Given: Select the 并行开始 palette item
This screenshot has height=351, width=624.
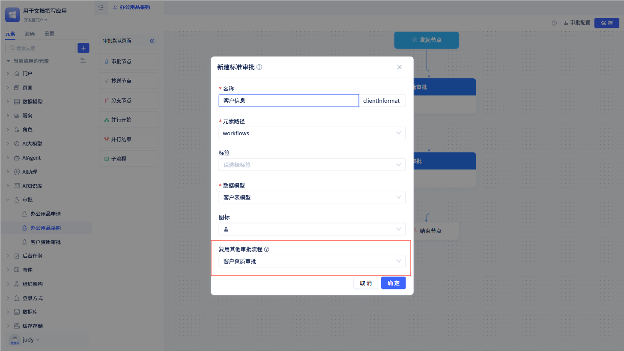Looking at the screenshot, I should (129, 119).
